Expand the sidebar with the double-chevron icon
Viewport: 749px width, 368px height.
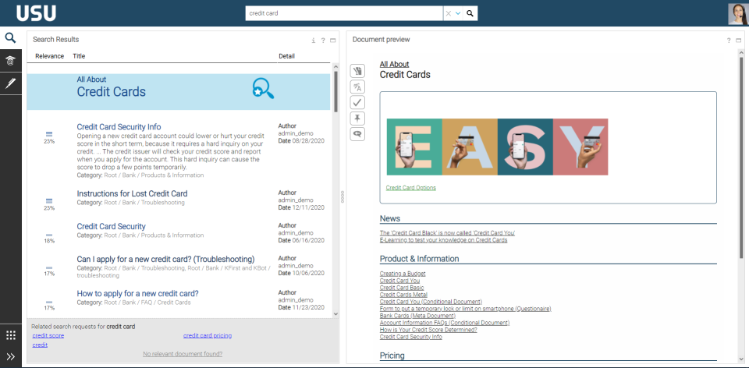point(10,356)
